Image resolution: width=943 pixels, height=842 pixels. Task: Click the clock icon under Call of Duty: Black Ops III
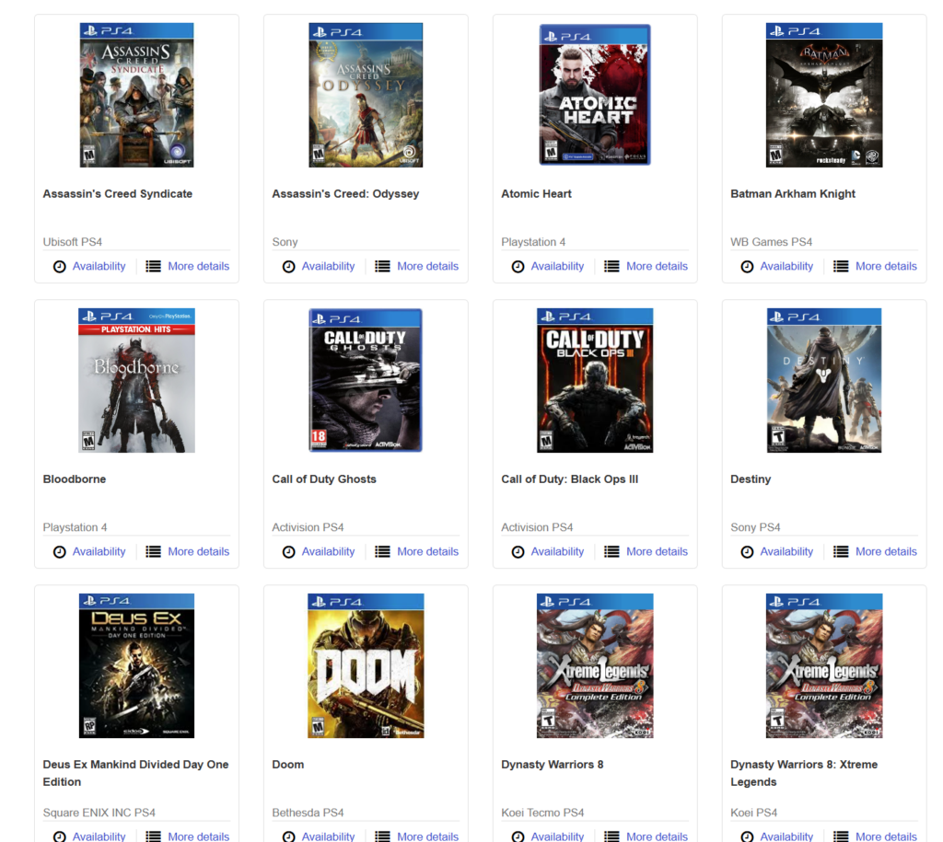pyautogui.click(x=518, y=552)
